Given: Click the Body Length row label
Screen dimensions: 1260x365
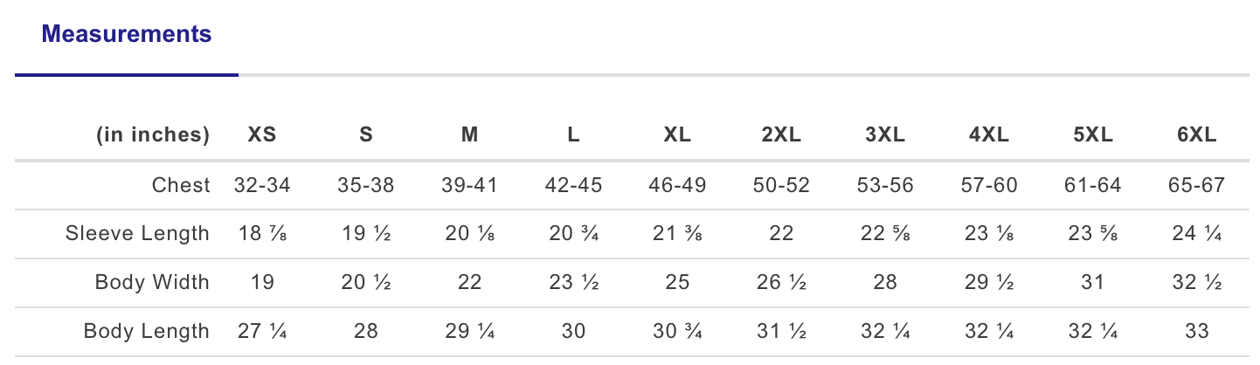Looking at the screenshot, I should click(147, 332).
